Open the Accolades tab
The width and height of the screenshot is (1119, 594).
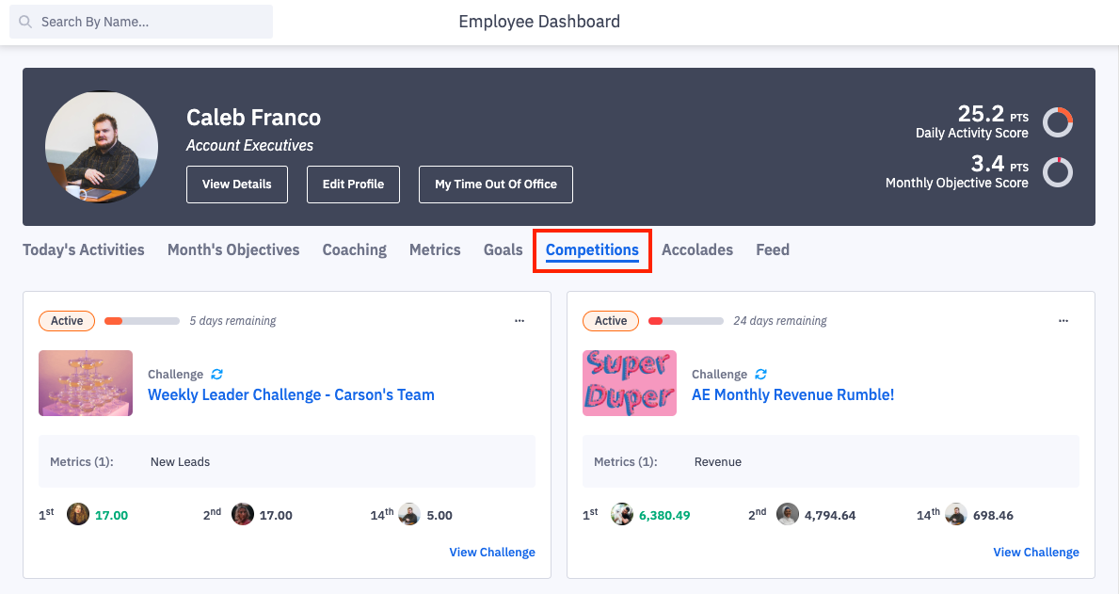697,249
